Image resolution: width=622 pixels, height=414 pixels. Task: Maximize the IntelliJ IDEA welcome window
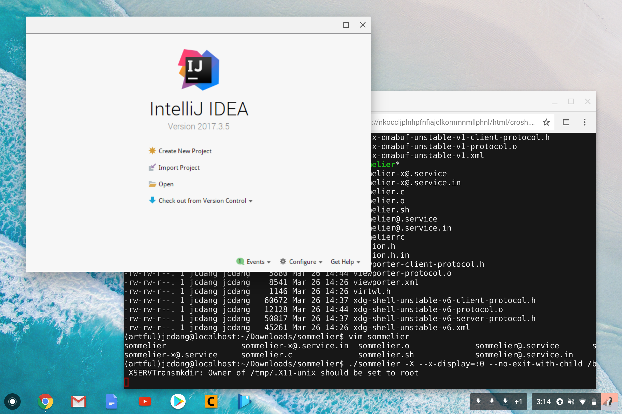coord(346,25)
